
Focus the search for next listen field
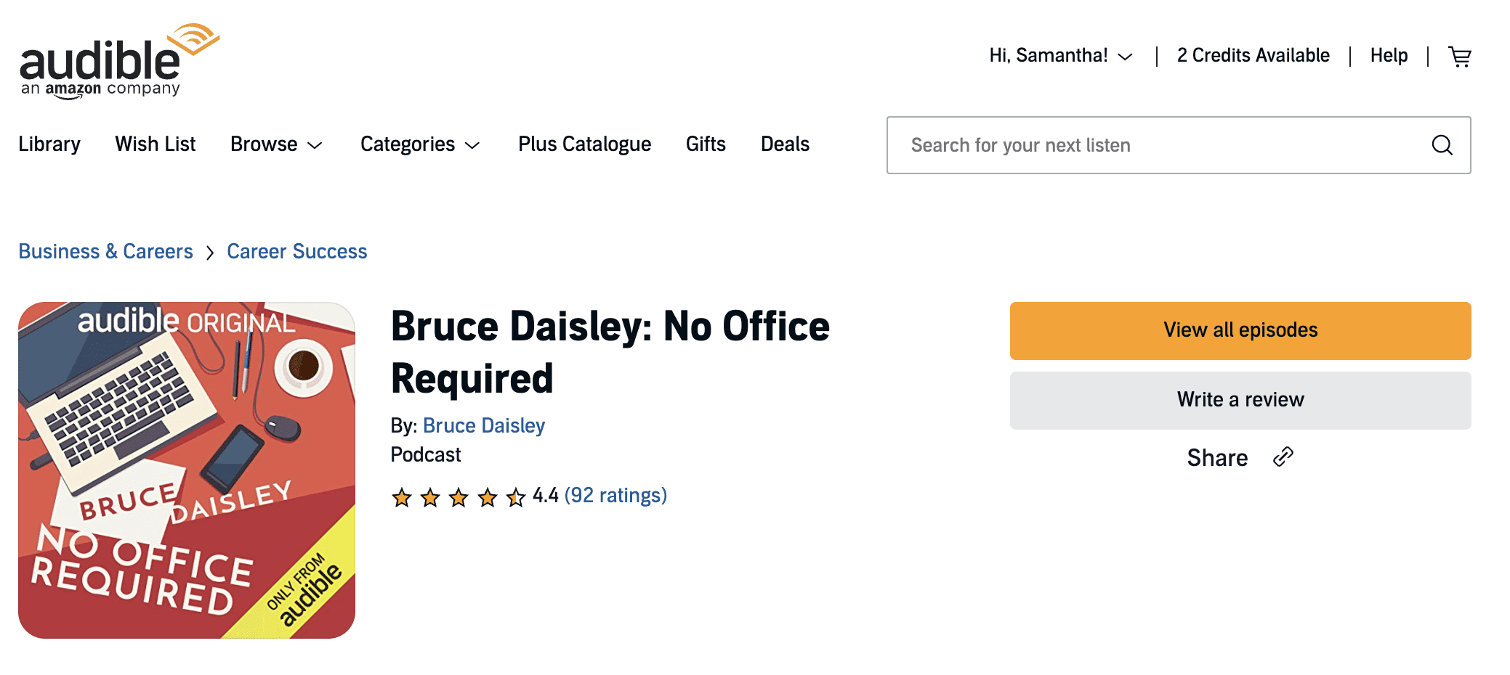[x=1163, y=145]
